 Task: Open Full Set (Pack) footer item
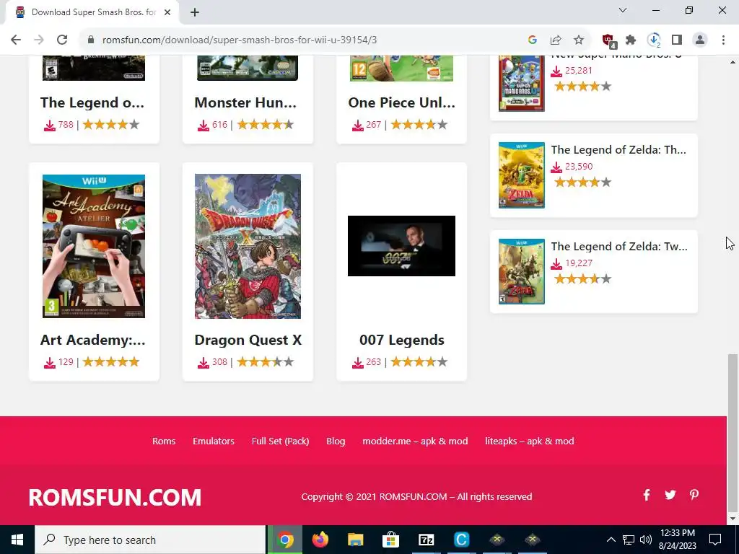(x=281, y=441)
